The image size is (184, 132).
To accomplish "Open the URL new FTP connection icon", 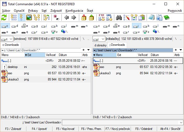I will point(109,17).
